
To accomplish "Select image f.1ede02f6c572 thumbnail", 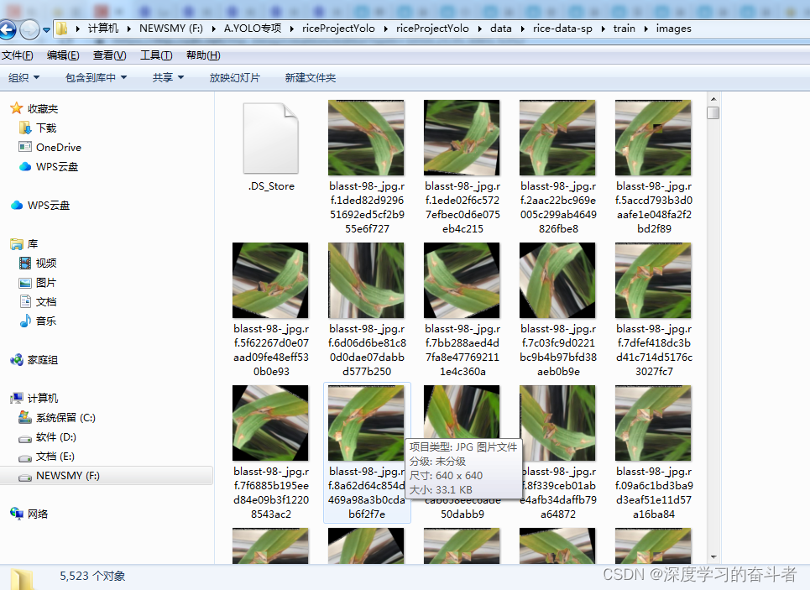I will pyautogui.click(x=462, y=138).
